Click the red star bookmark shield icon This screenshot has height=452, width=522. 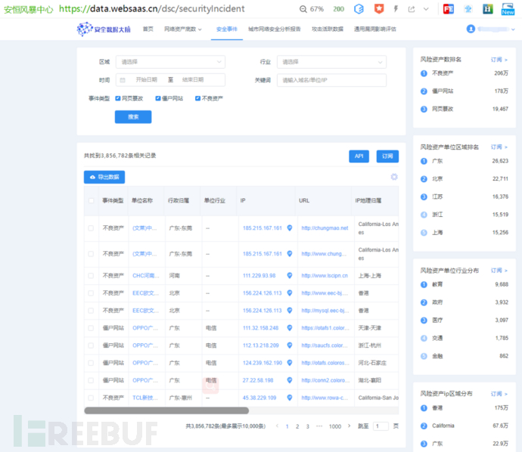(x=379, y=9)
